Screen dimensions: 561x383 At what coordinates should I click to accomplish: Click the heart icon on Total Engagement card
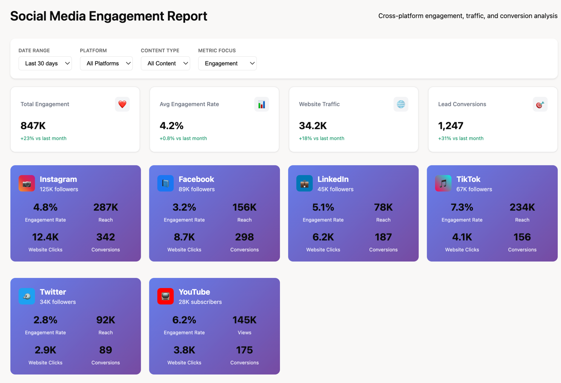(x=122, y=104)
